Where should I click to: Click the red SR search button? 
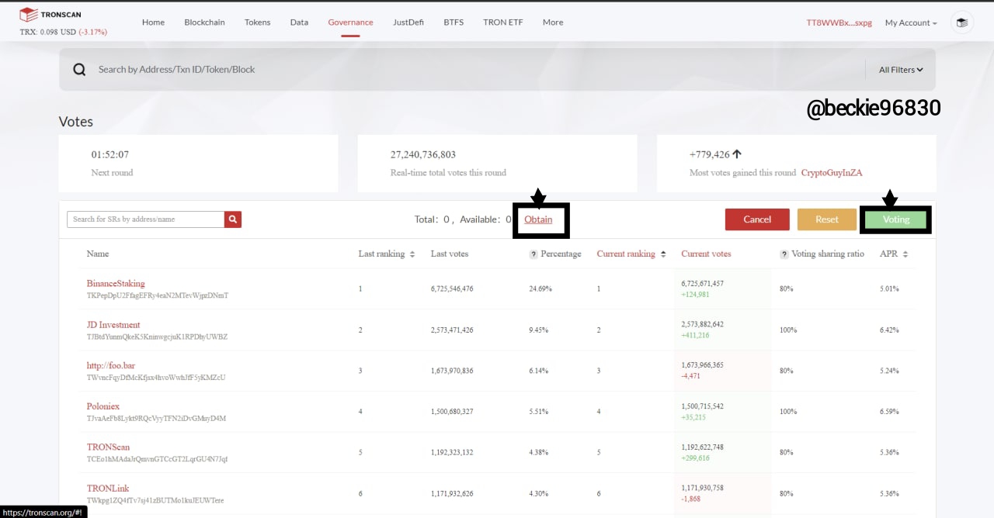pos(233,219)
